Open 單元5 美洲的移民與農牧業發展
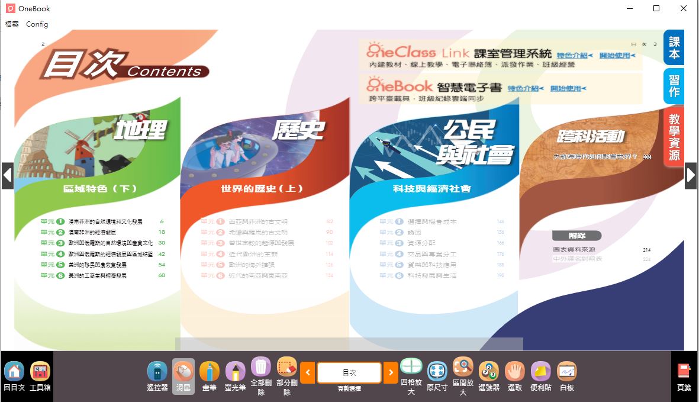Image resolution: width=699 pixels, height=402 pixels. click(103, 265)
